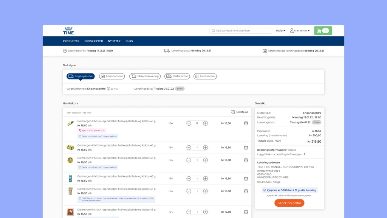Click the TINE logo

point(68,31)
